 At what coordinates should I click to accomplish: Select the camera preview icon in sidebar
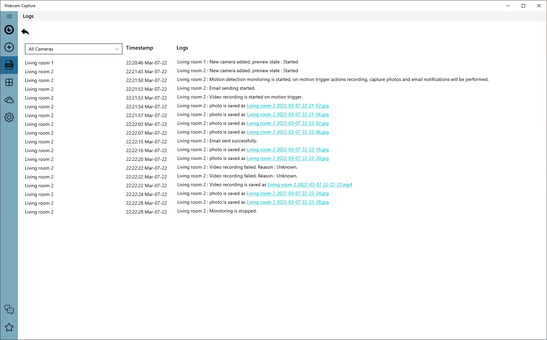click(9, 30)
